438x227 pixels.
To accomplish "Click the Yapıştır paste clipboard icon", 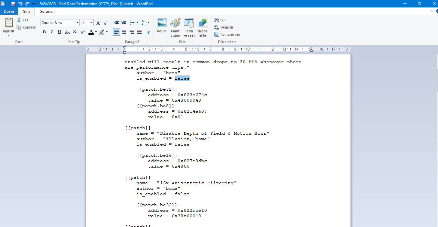I will coord(8,23).
